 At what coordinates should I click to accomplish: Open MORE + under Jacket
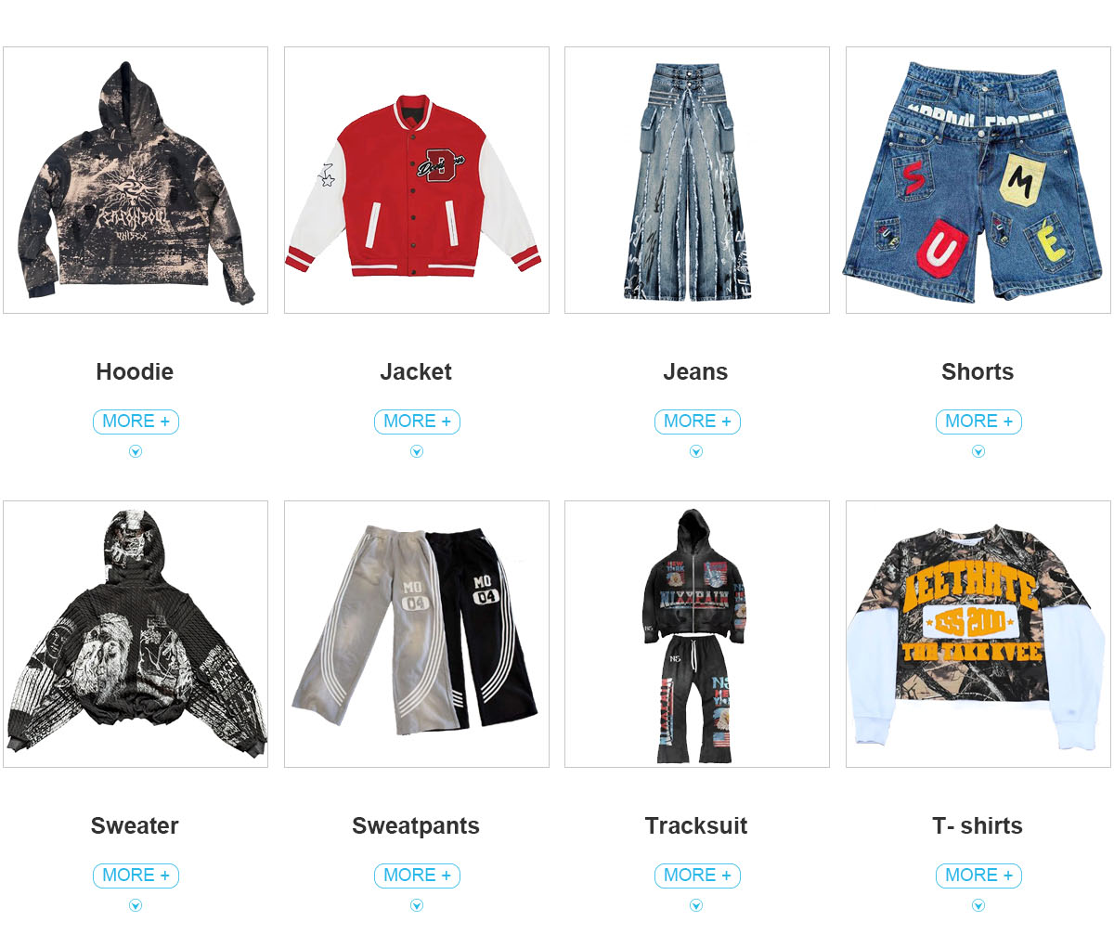417,422
